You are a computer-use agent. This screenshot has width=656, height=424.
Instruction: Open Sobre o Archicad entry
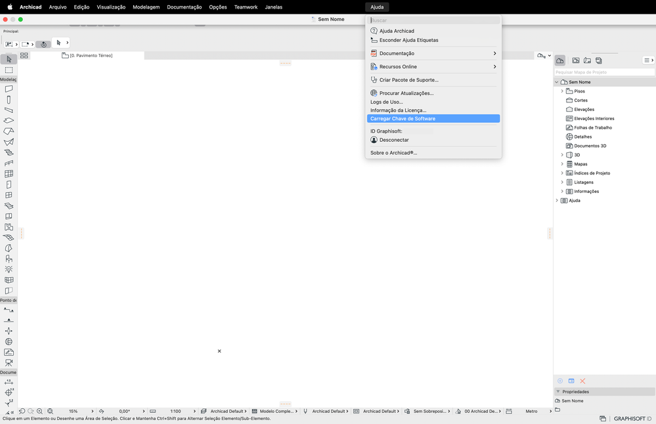433,153
